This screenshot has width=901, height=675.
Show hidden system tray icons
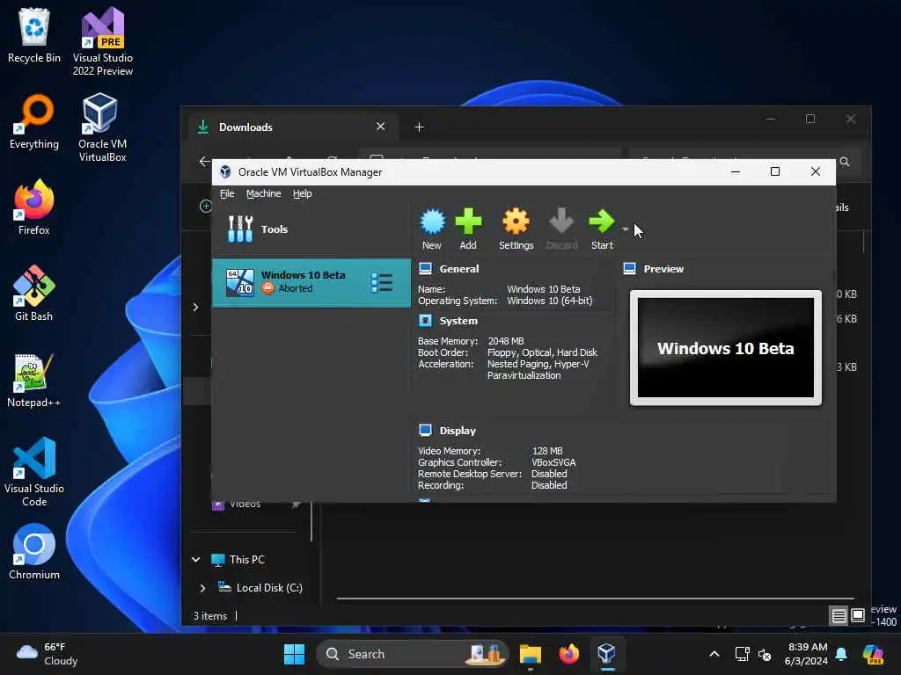tap(714, 654)
